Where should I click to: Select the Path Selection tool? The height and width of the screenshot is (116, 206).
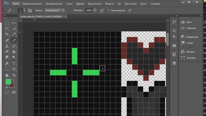(x=7, y=69)
